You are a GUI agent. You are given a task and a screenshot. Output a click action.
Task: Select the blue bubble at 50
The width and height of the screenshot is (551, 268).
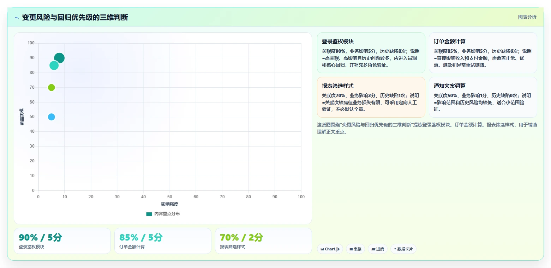[x=52, y=117]
